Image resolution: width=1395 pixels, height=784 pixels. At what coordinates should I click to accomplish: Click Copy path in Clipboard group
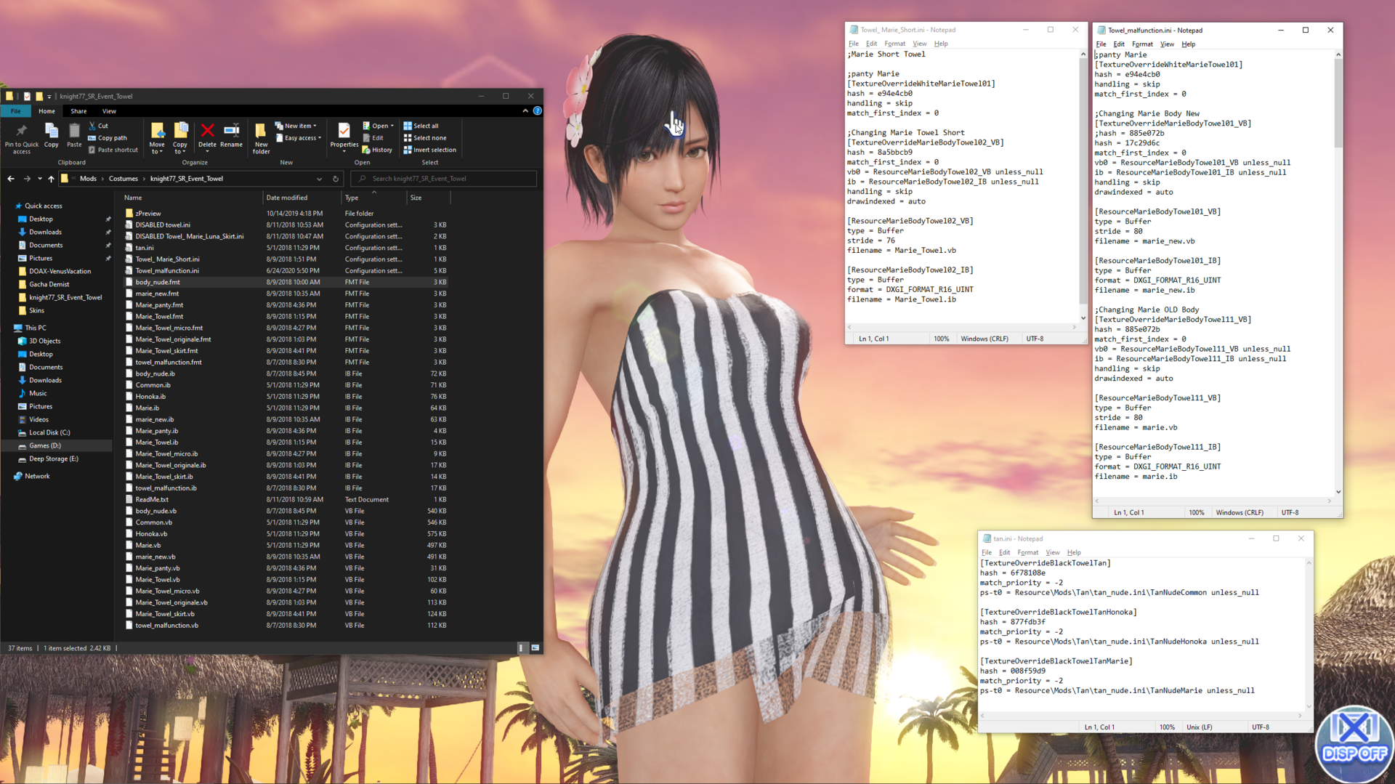pos(108,138)
